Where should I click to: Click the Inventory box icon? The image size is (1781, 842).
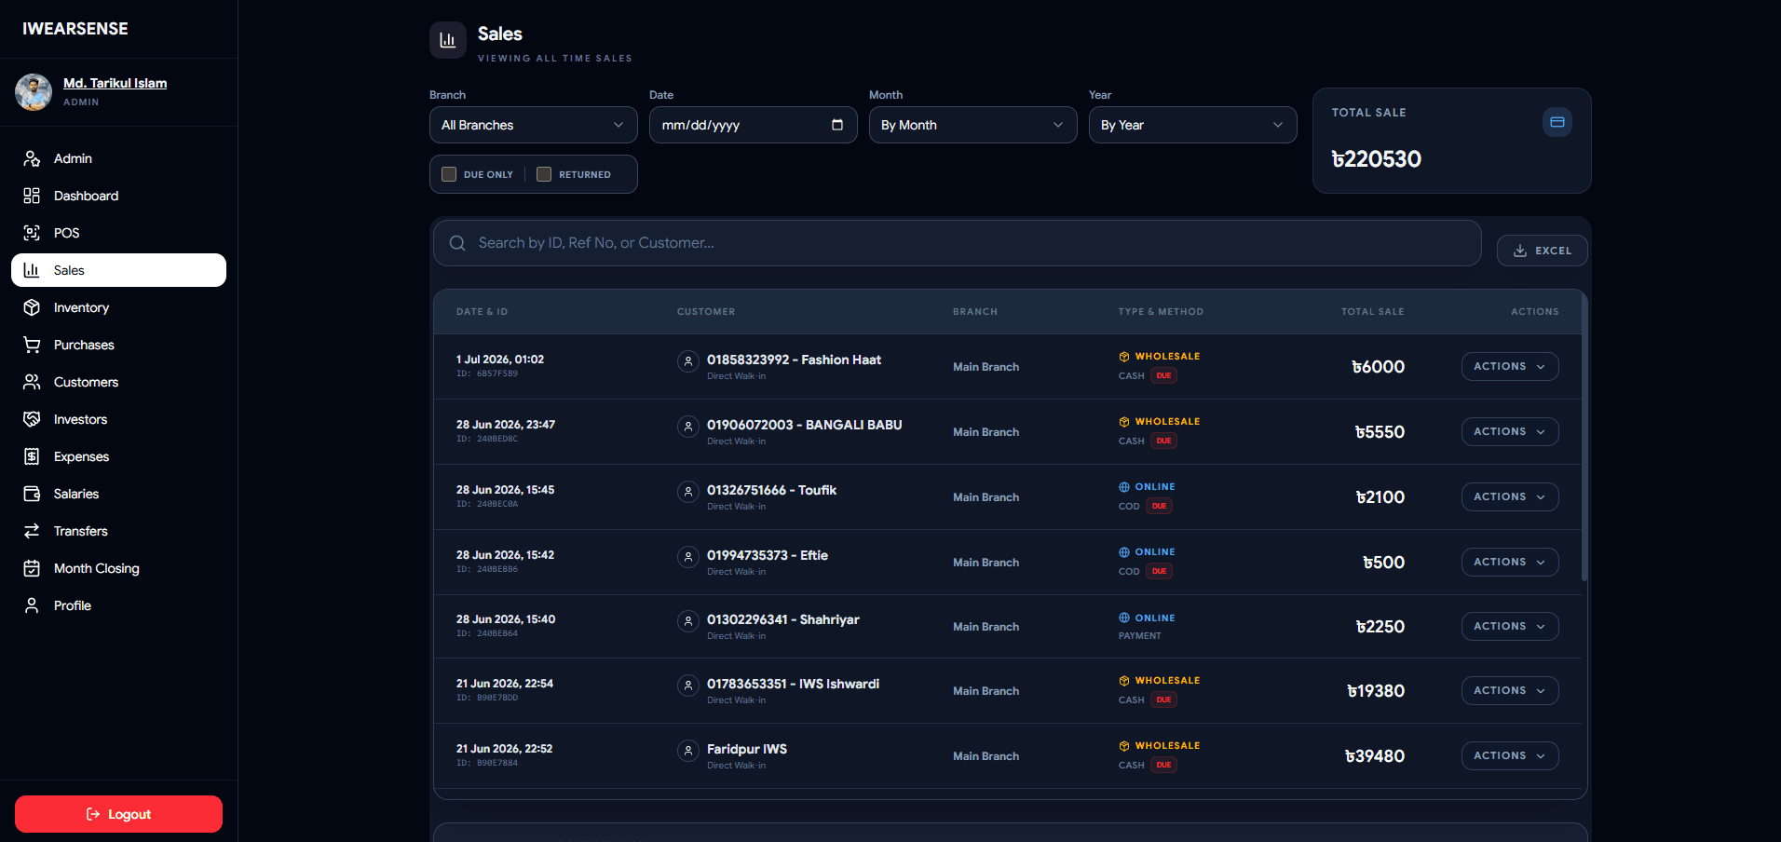[32, 307]
